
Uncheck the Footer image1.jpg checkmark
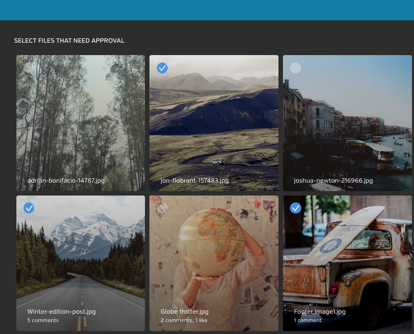(295, 208)
